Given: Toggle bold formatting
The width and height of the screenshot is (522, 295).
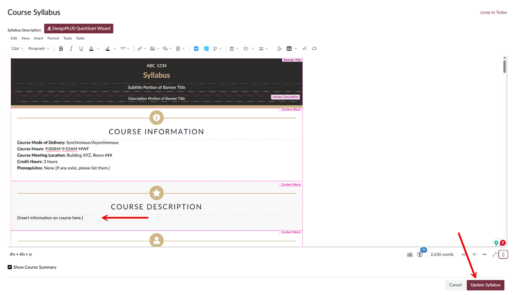Looking at the screenshot, I should point(61,49).
